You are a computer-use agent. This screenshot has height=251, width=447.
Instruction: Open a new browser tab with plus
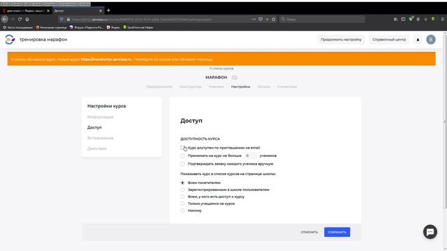(108, 10)
